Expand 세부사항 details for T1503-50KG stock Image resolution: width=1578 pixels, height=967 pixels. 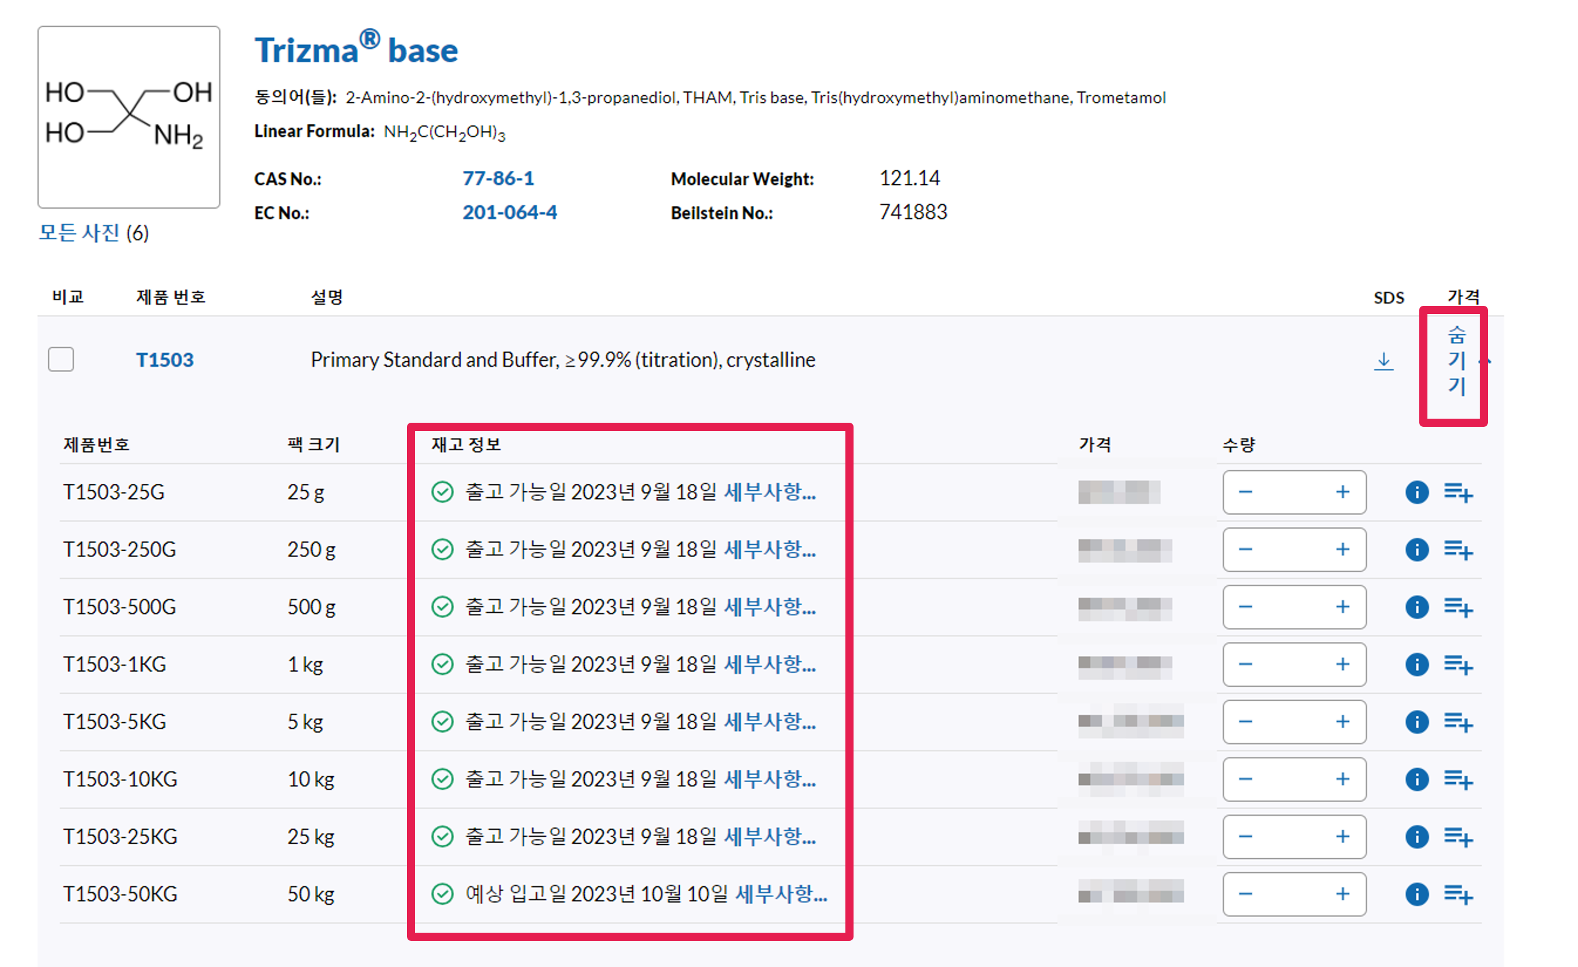point(781,893)
